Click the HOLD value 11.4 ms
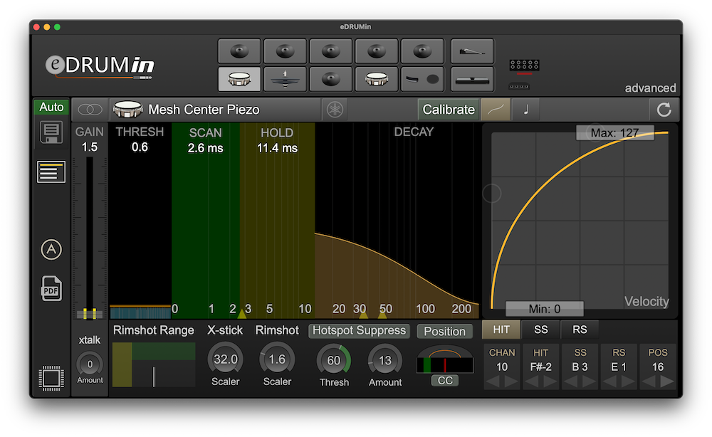712x437 pixels. point(277,148)
